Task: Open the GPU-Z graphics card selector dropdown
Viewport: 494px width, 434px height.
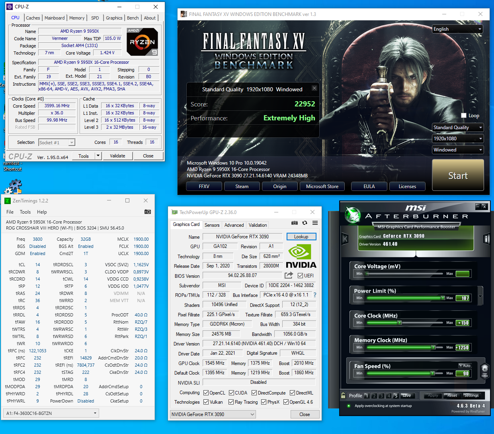Action: (x=213, y=414)
